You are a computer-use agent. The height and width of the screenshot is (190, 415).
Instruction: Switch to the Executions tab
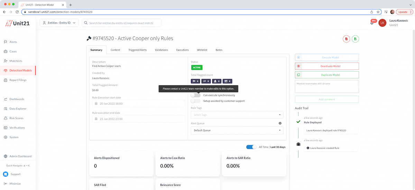[x=183, y=50]
